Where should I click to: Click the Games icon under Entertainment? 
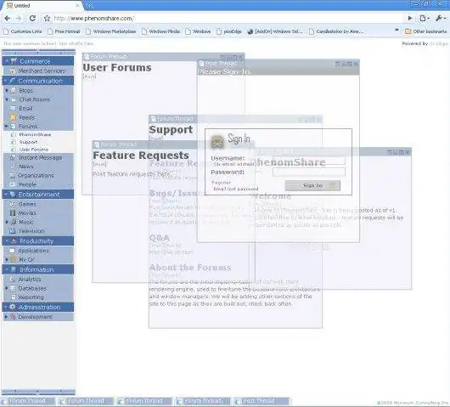pos(13,204)
